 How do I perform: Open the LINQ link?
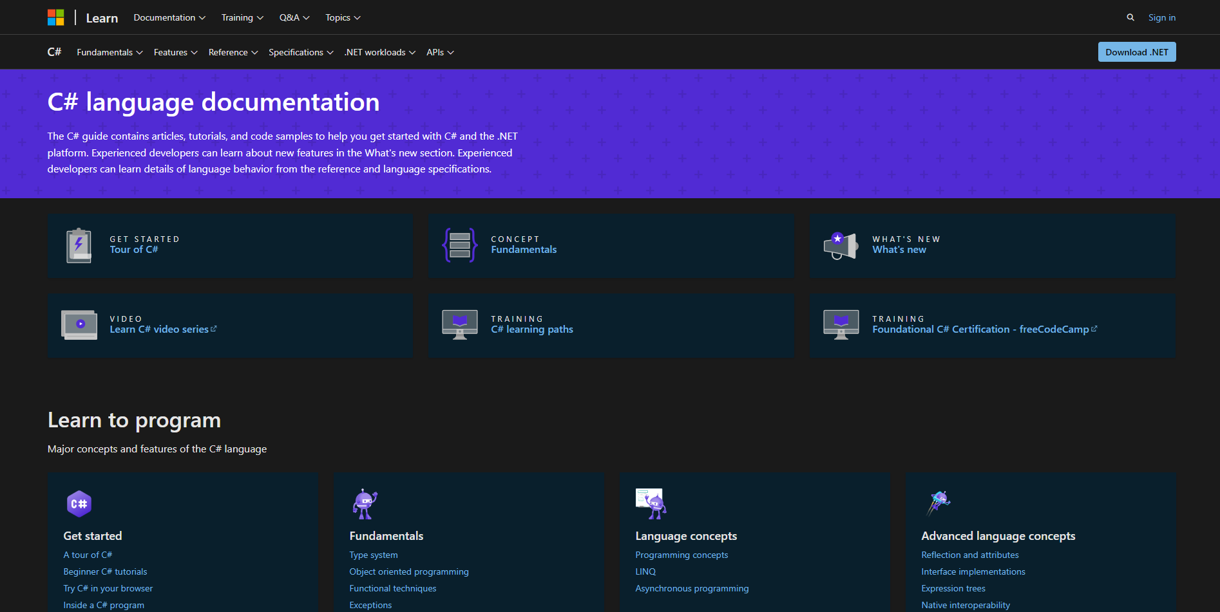tap(645, 571)
